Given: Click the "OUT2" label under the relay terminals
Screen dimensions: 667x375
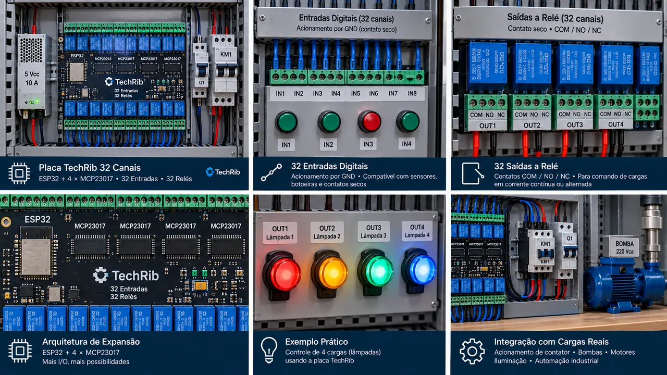Looking at the screenshot, I should (x=532, y=125).
